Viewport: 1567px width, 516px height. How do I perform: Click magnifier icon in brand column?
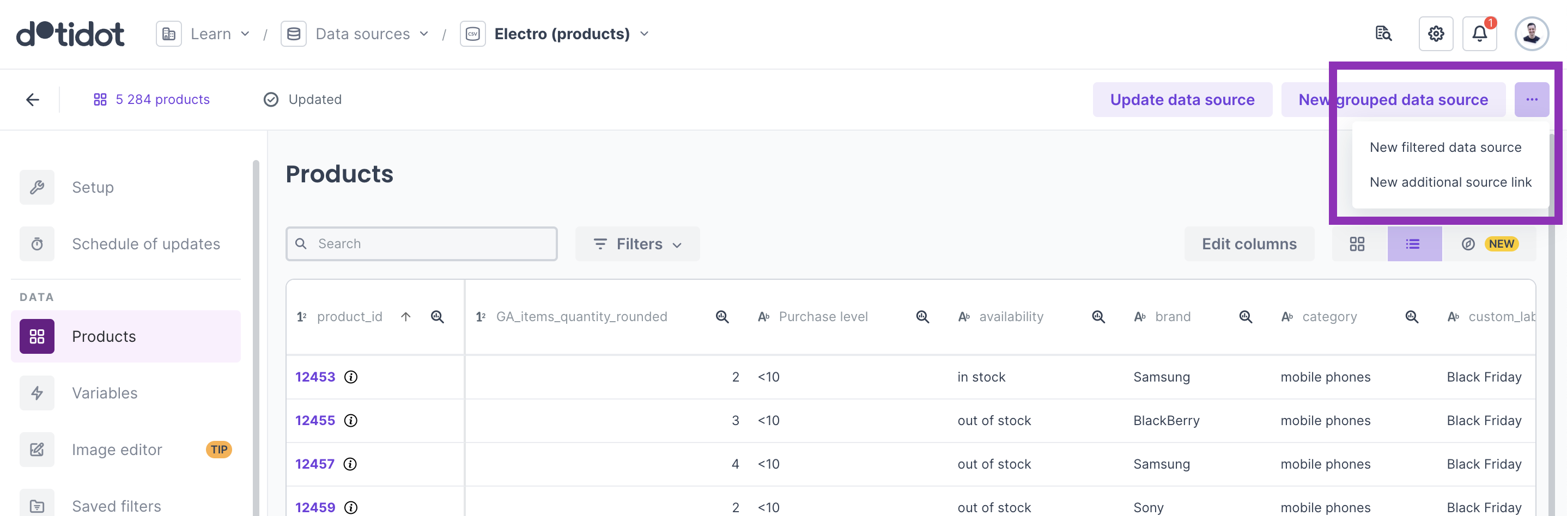pyautogui.click(x=1245, y=317)
